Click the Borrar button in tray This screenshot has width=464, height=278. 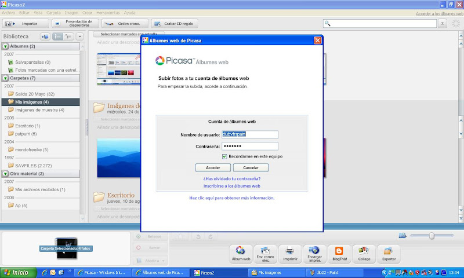[151, 247]
